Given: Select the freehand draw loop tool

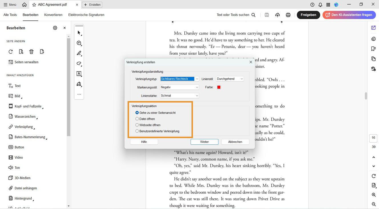Looking at the screenshot, I should 79,63.
